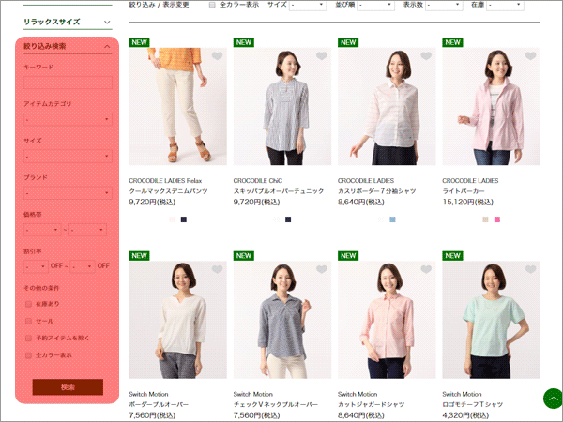Open the mint logo T-shirt product photo
563x422 pixels.
(x=491, y=320)
